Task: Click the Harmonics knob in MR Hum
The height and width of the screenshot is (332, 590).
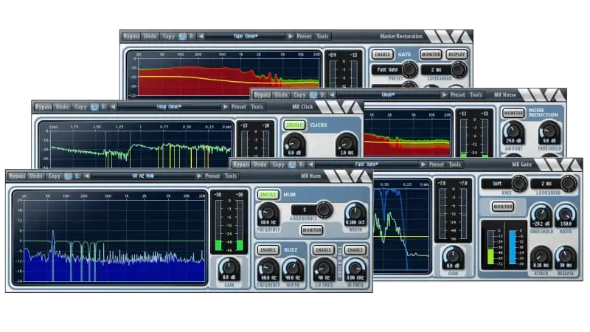Action: 324,210
